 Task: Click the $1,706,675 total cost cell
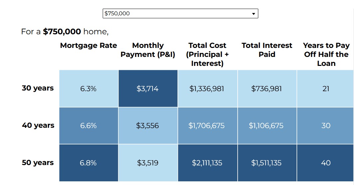tap(207, 126)
